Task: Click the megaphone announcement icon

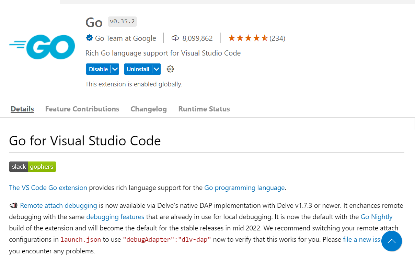Action: click(x=13, y=206)
